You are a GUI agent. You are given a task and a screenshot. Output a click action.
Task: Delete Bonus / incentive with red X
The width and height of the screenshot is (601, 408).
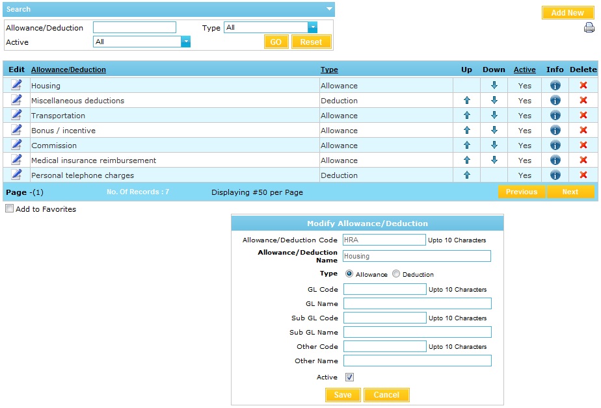[583, 130]
